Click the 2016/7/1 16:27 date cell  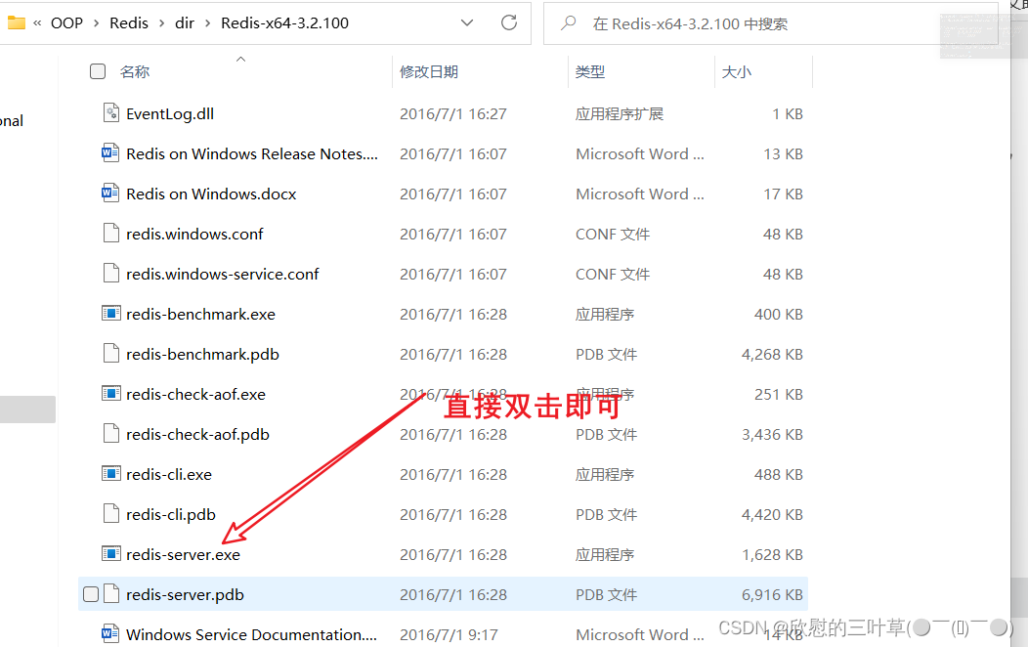(453, 113)
